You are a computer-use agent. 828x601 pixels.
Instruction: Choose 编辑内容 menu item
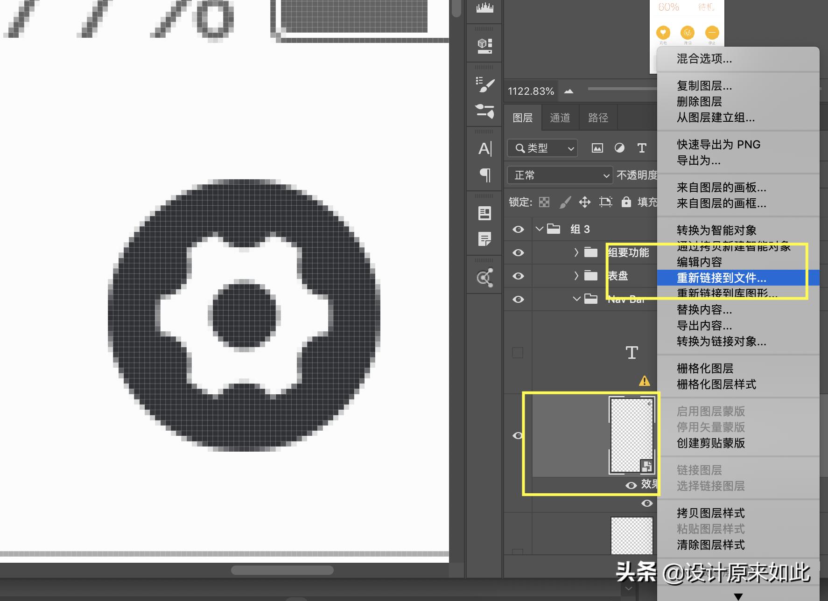coord(738,262)
